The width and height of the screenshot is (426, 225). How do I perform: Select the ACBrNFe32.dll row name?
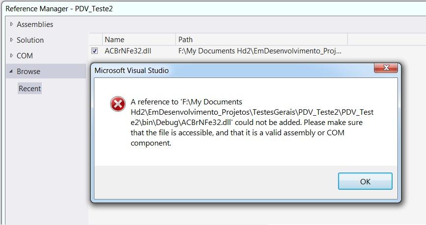point(128,51)
